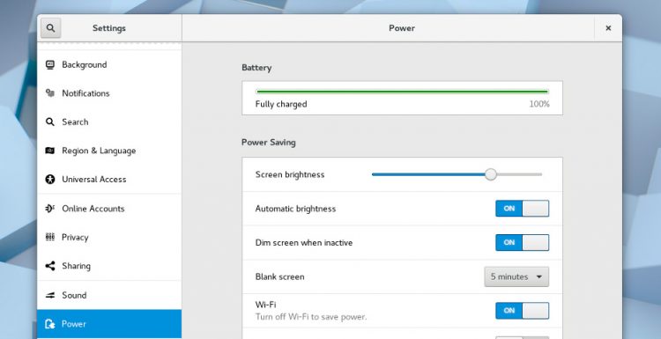Open the Background settings panel
Screen dimensions: 661x339
pos(109,65)
